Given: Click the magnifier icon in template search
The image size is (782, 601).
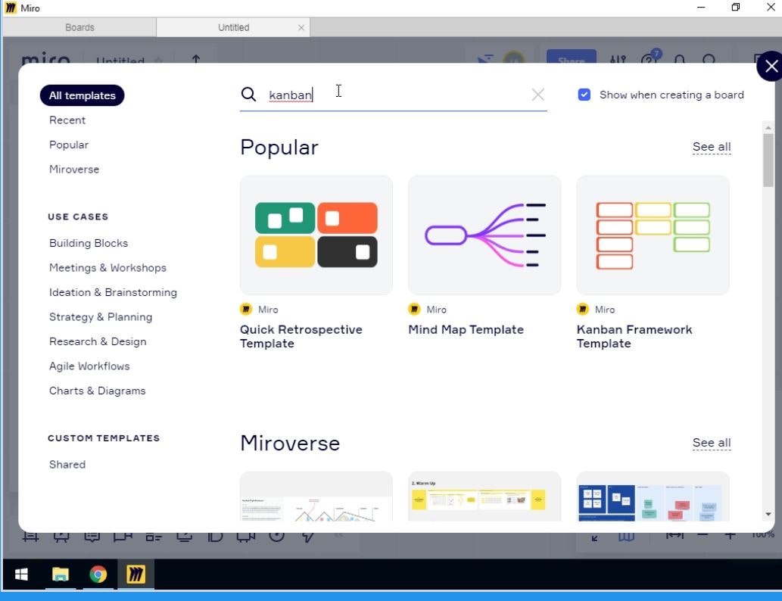Looking at the screenshot, I should 248,94.
